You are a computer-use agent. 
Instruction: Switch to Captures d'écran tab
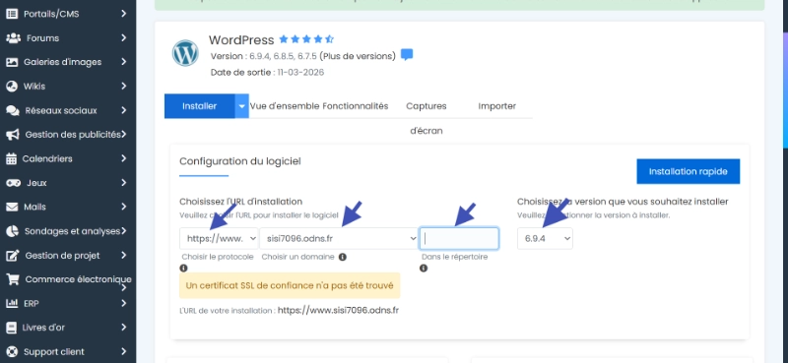pyautogui.click(x=427, y=118)
